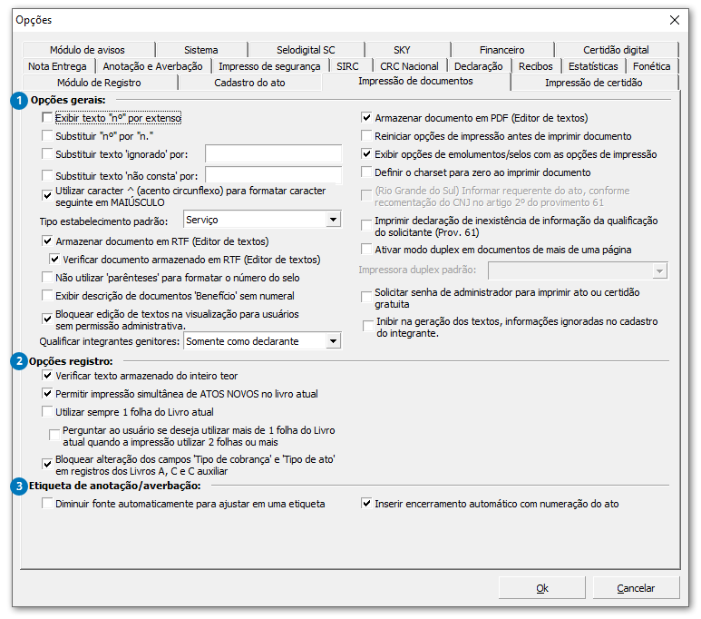Select the 'Declaração' tab
Viewport: 701px width, 619px height.
pos(478,66)
